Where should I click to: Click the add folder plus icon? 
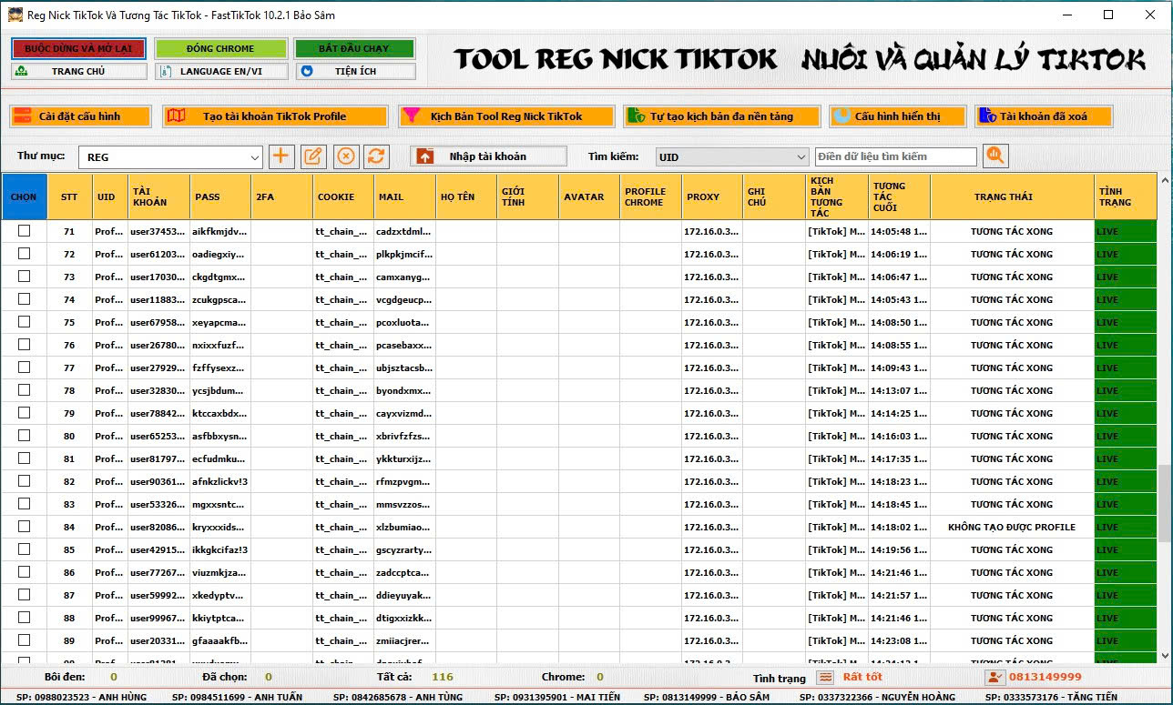click(x=280, y=156)
